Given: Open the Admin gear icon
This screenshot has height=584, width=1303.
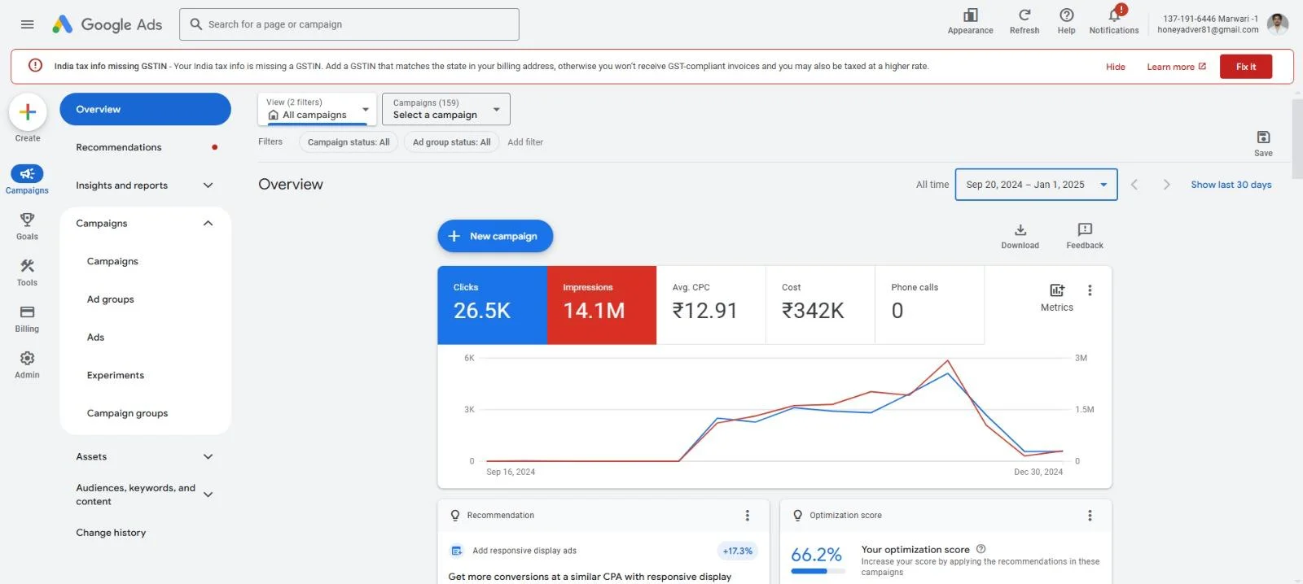Looking at the screenshot, I should [27, 359].
